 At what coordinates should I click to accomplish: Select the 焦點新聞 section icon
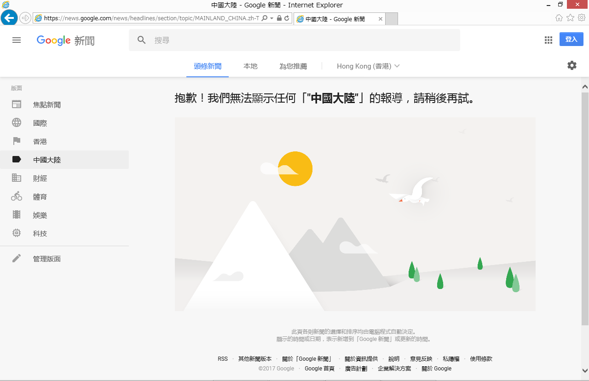[17, 104]
